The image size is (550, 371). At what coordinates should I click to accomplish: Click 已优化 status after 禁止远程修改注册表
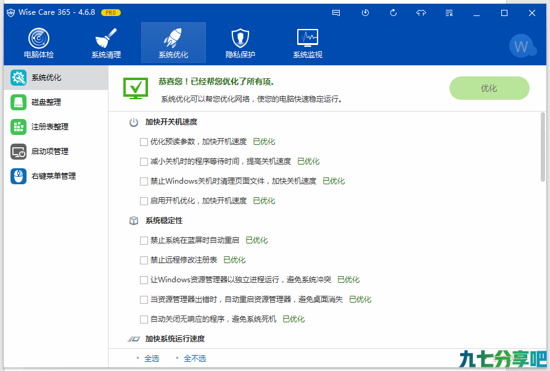point(234,260)
